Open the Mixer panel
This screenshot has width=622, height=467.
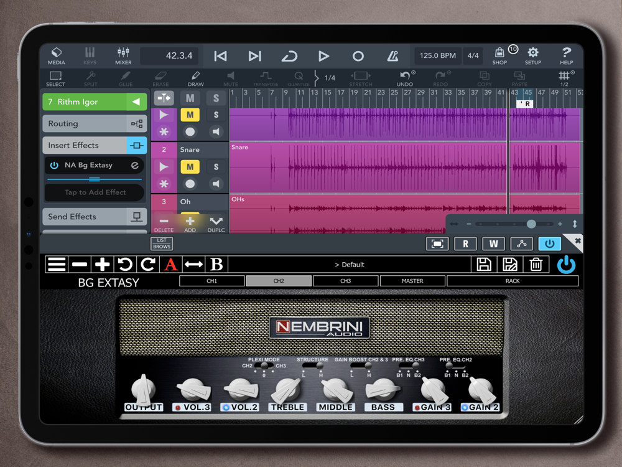[x=123, y=56]
